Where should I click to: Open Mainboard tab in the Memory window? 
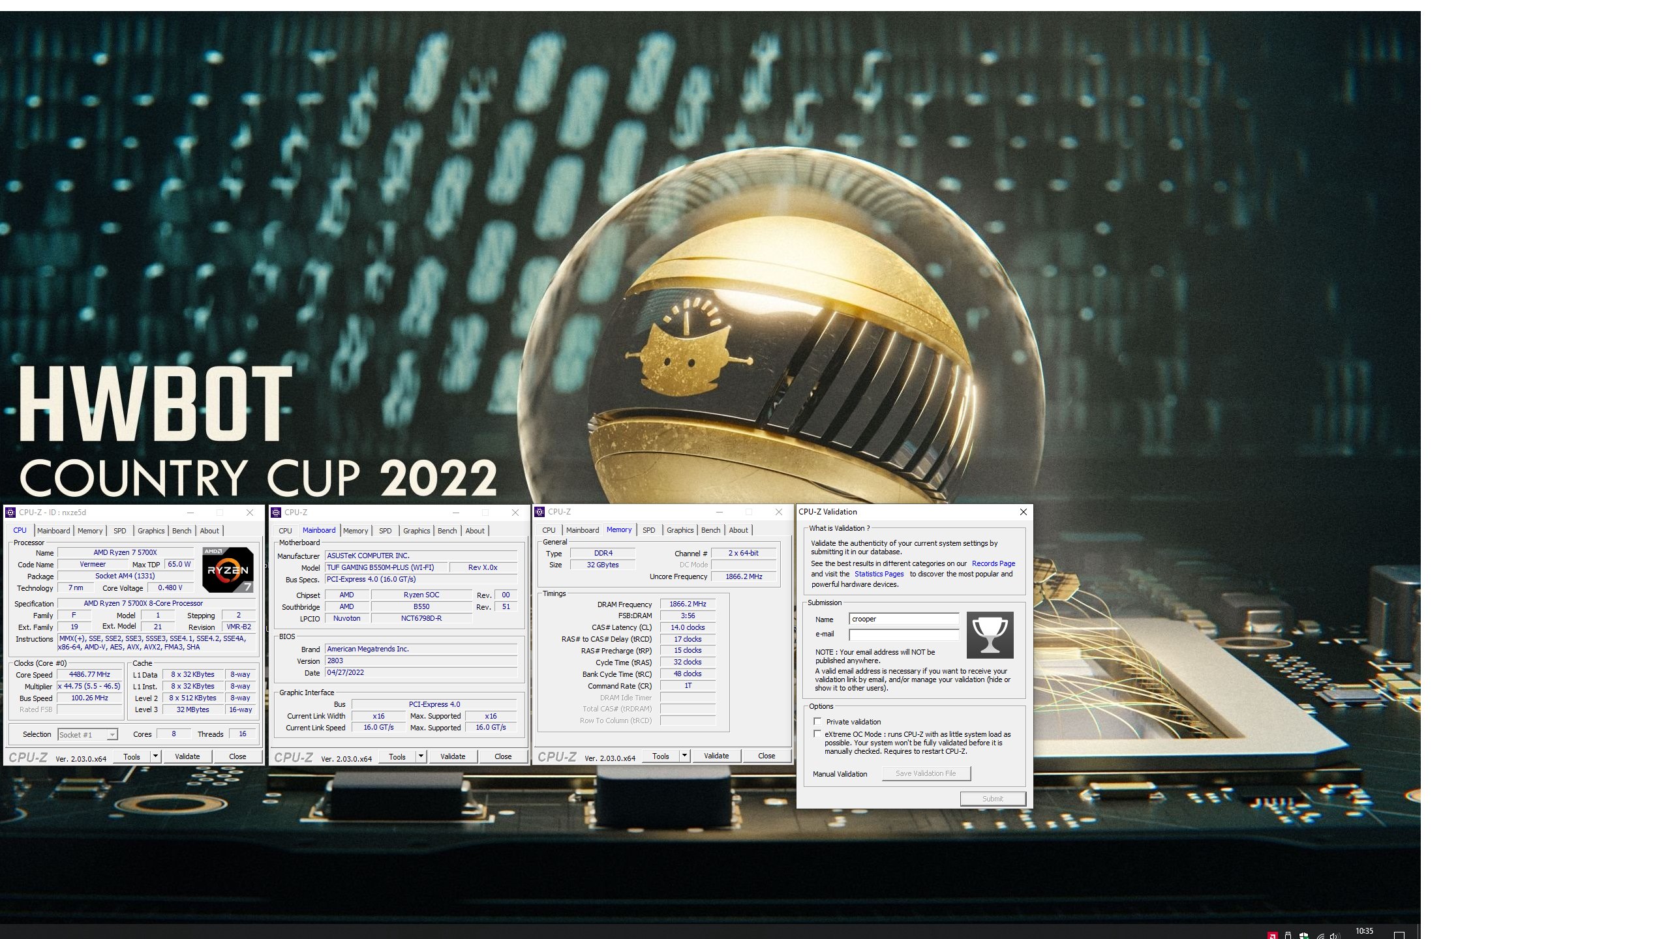583,530
